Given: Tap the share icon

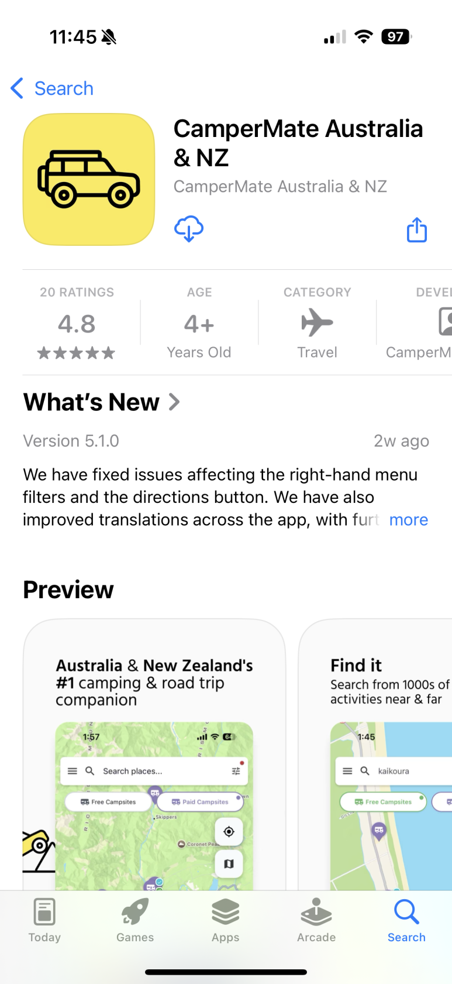Looking at the screenshot, I should [x=417, y=229].
